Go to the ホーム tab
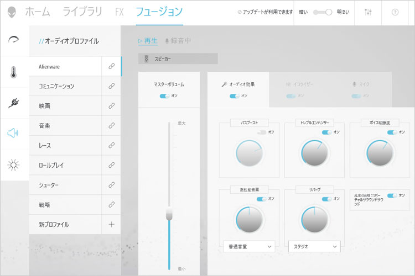The width and height of the screenshot is (415, 276). 37,12
